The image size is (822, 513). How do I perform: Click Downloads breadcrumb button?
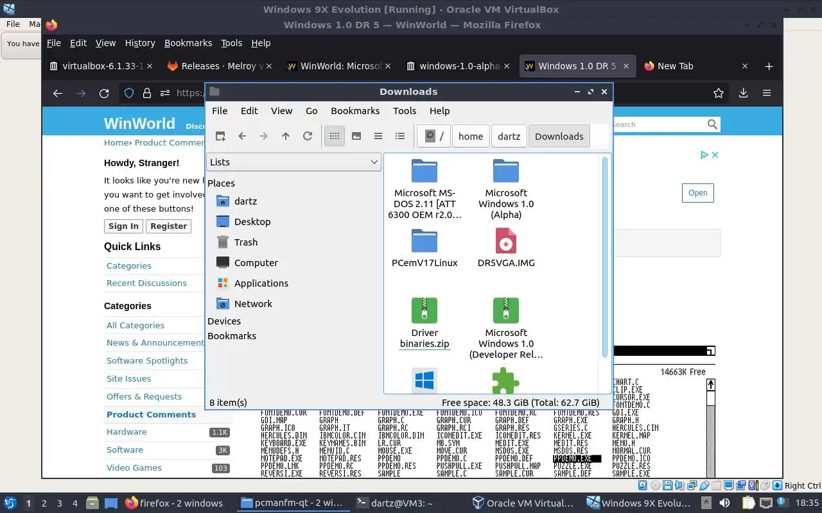(x=559, y=136)
